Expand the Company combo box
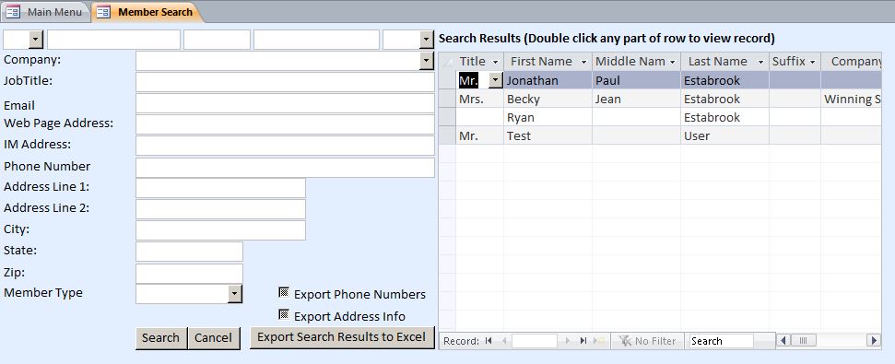 coord(427,61)
